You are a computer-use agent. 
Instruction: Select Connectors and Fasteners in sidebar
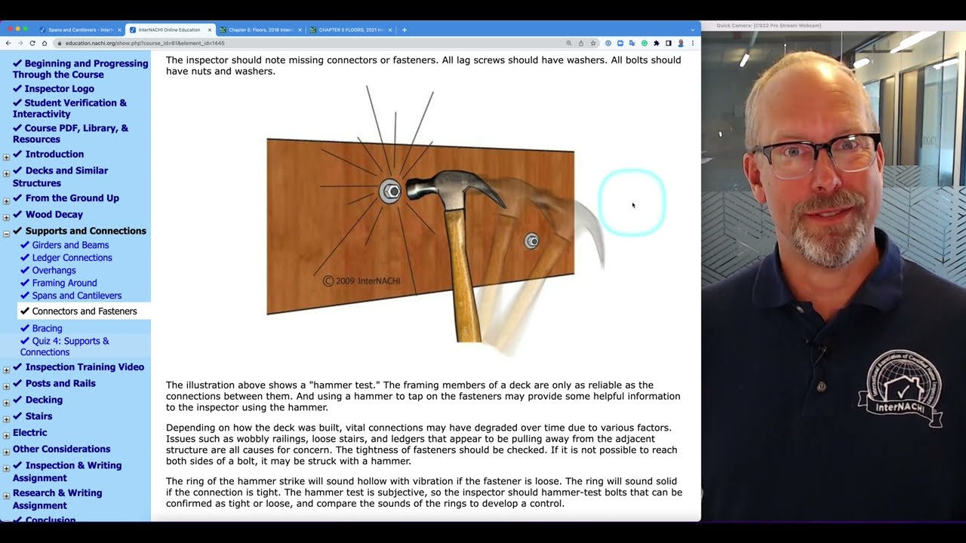coord(85,311)
